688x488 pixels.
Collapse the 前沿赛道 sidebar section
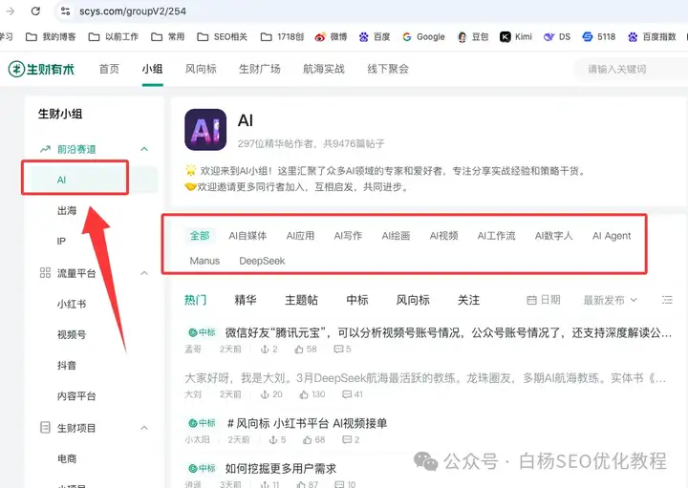pos(144,150)
